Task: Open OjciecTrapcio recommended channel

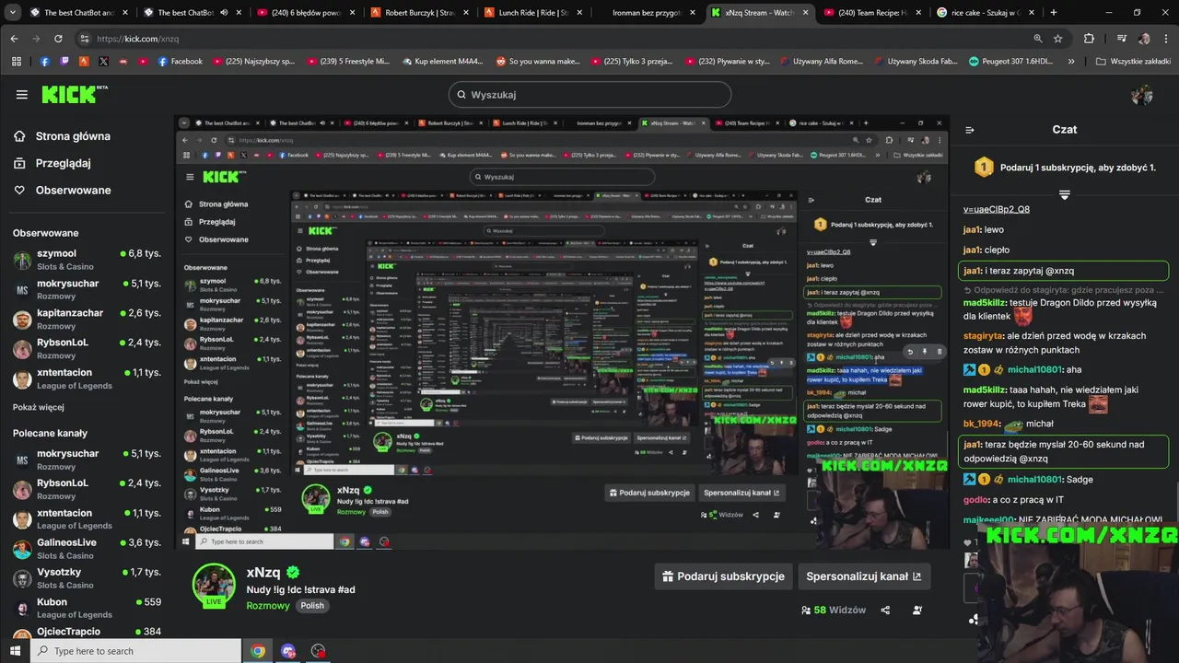Action: 87,632
